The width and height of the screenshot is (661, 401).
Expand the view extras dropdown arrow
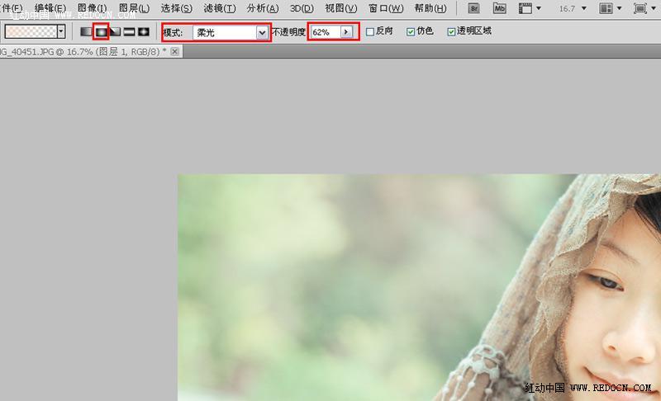coord(539,8)
